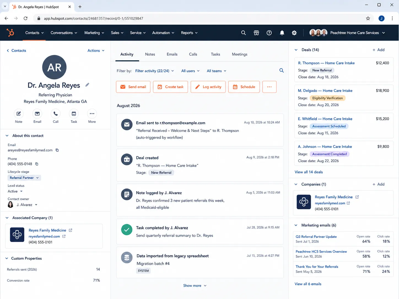399x299 pixels.
Task: Open external link beside Reyes Family Medicine in left panel
Action: click(x=70, y=230)
